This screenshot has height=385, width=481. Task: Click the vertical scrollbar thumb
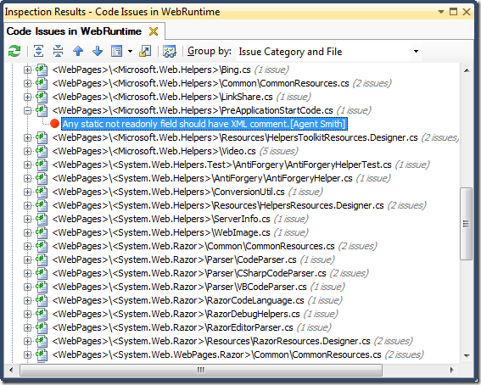point(467,224)
